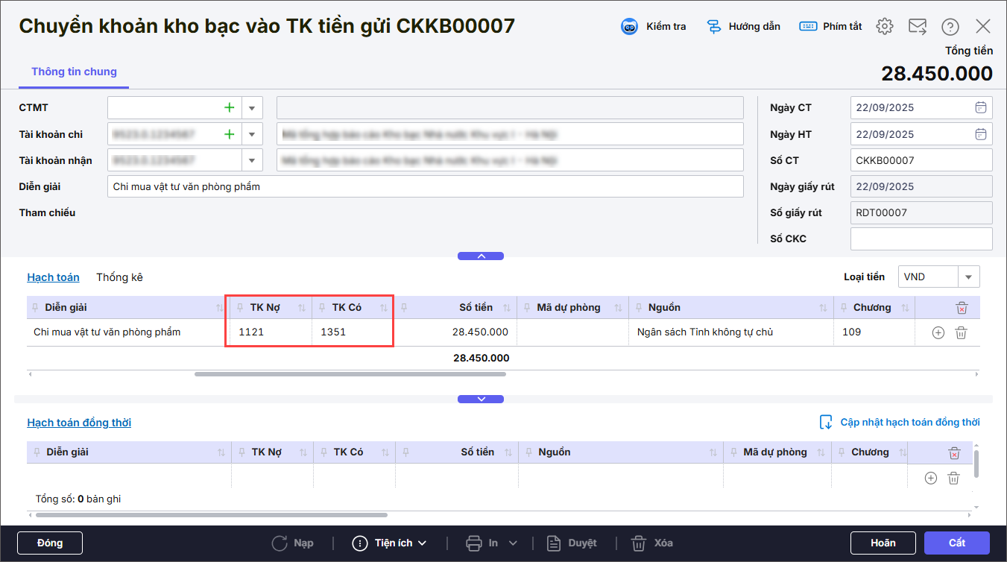Open the Tiện ích menu
Screen dimensions: 1007x562
[389, 543]
